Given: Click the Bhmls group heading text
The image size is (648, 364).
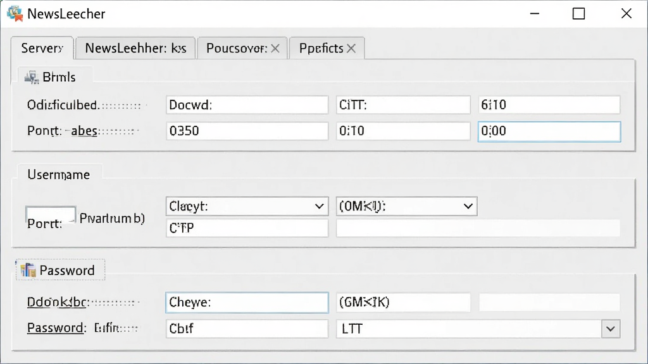Looking at the screenshot, I should [x=59, y=77].
